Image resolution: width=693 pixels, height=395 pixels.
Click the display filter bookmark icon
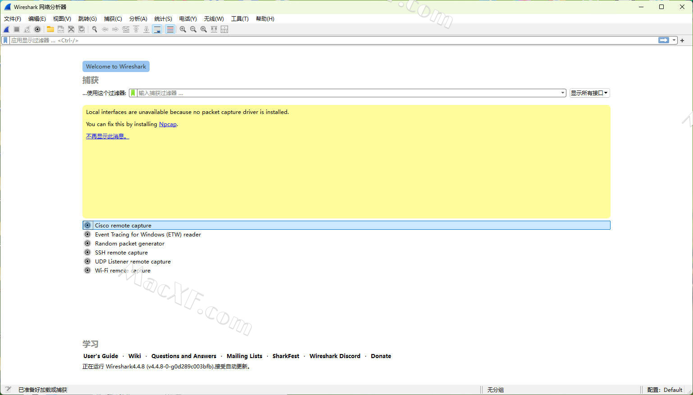pos(5,40)
